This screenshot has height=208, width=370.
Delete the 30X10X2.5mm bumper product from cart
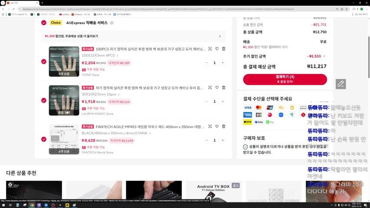[x=223, y=88]
